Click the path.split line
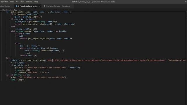 [29, 17]
